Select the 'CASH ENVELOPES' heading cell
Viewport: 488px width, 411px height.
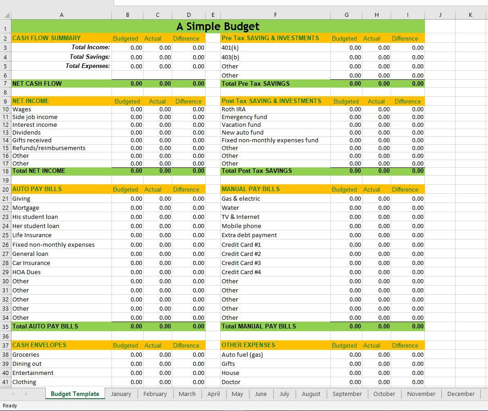tap(61, 345)
